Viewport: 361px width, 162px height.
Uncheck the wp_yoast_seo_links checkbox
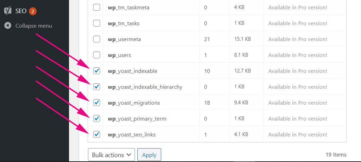pyautogui.click(x=97, y=134)
